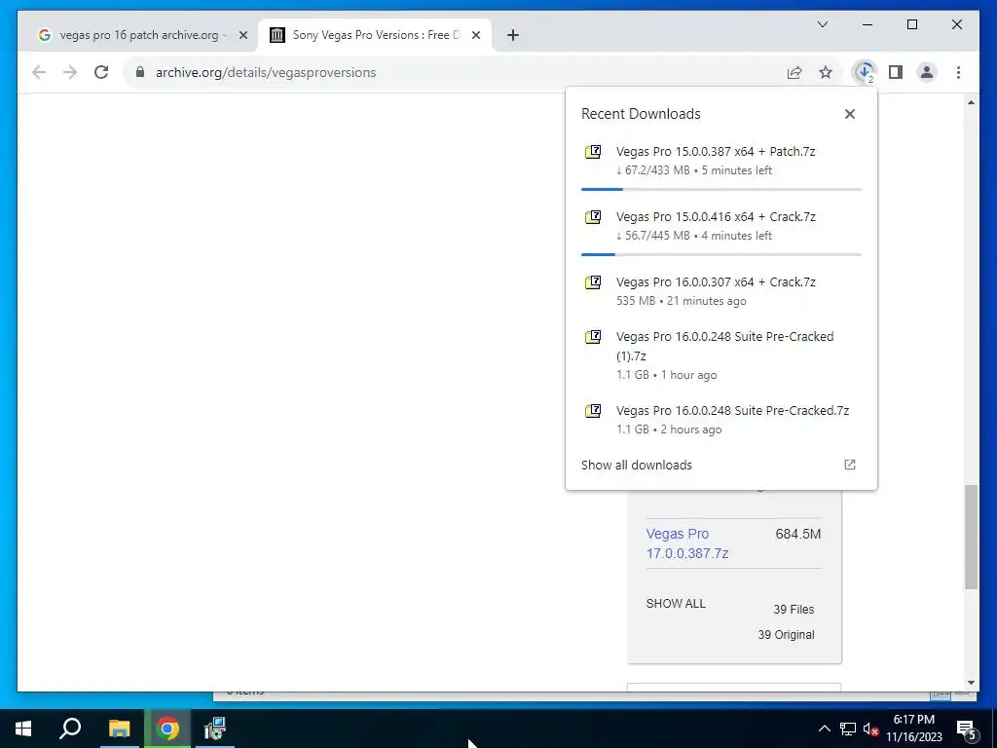
Task: Open a new browser tab
Action: point(513,35)
